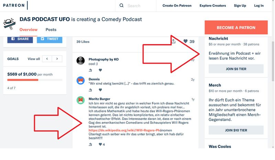Click the Search input field

140,6
